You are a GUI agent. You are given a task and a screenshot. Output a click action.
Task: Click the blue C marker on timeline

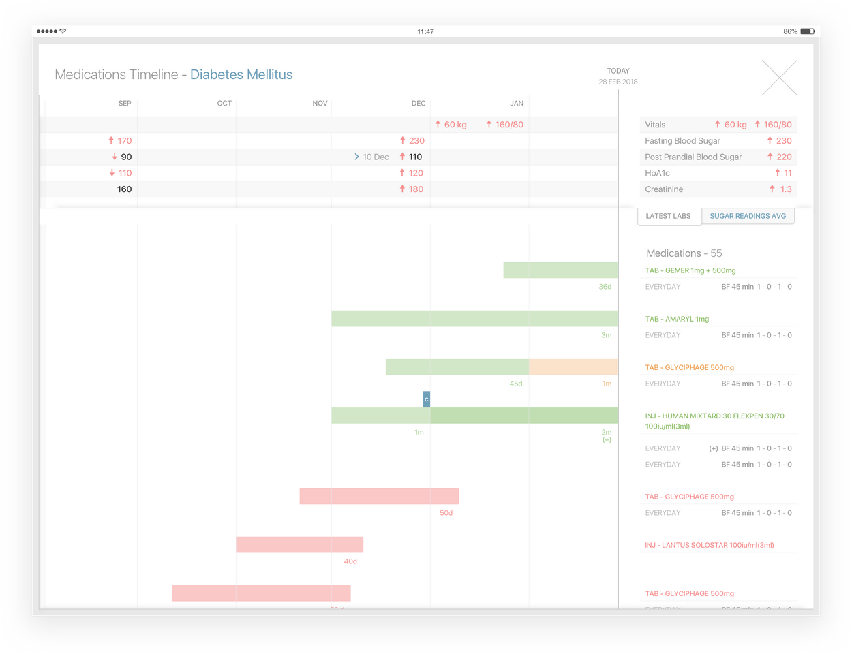tap(427, 399)
